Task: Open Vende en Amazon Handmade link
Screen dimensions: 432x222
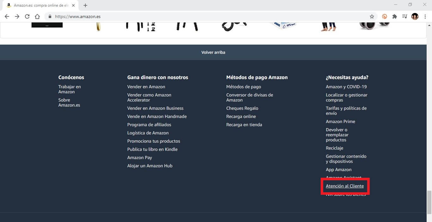Action: (x=157, y=116)
